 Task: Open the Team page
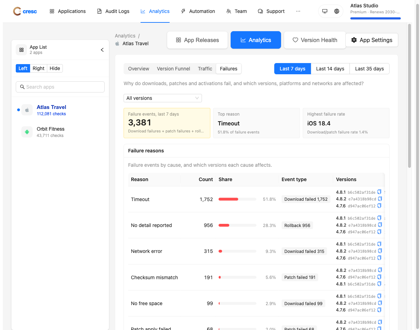[x=237, y=11]
